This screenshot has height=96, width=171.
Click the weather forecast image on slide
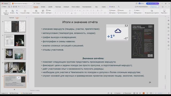click(117, 33)
